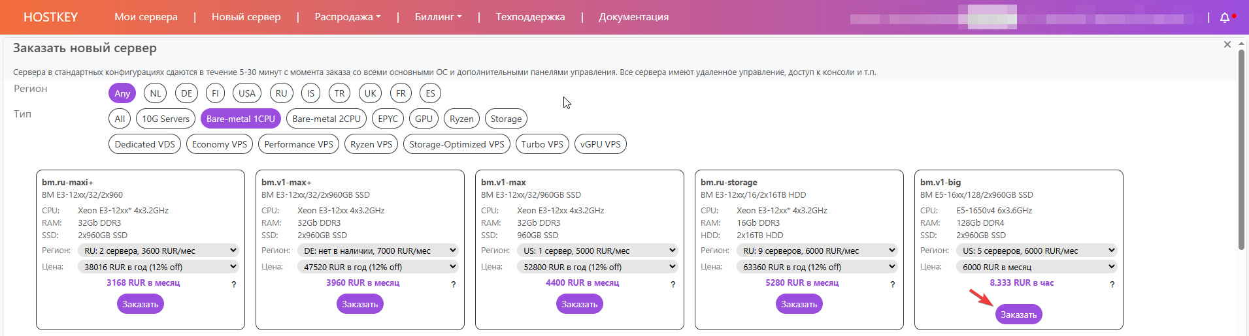The image size is (1249, 336).
Task: Click the 8.333 RUR в час price
Action: pyautogui.click(x=1022, y=283)
